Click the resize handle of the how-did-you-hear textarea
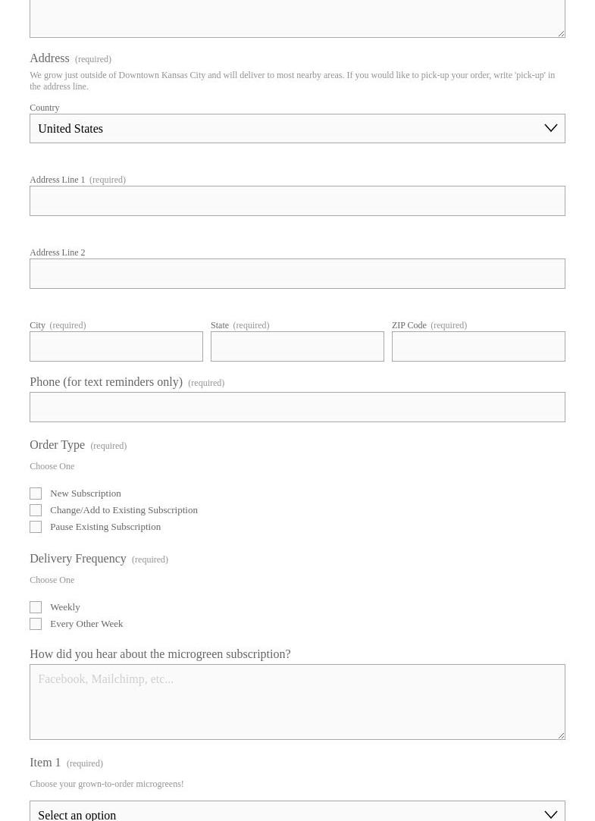 pos(561,735)
